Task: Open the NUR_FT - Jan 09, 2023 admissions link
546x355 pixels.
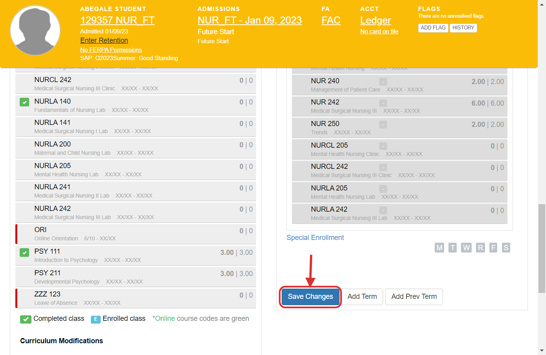Action: (x=249, y=20)
